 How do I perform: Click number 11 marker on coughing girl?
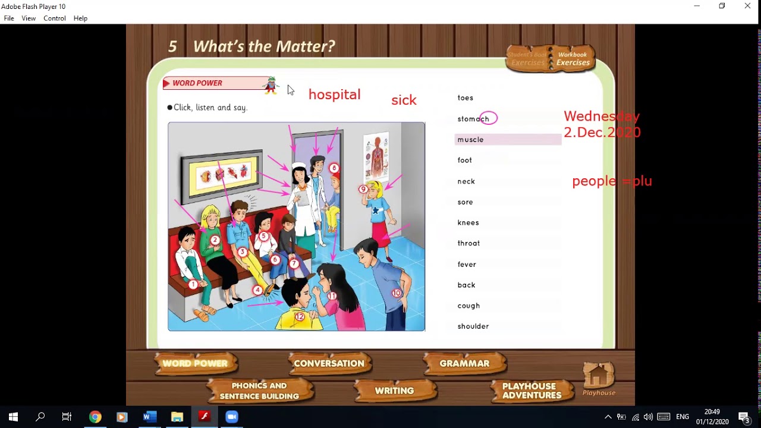(332, 296)
